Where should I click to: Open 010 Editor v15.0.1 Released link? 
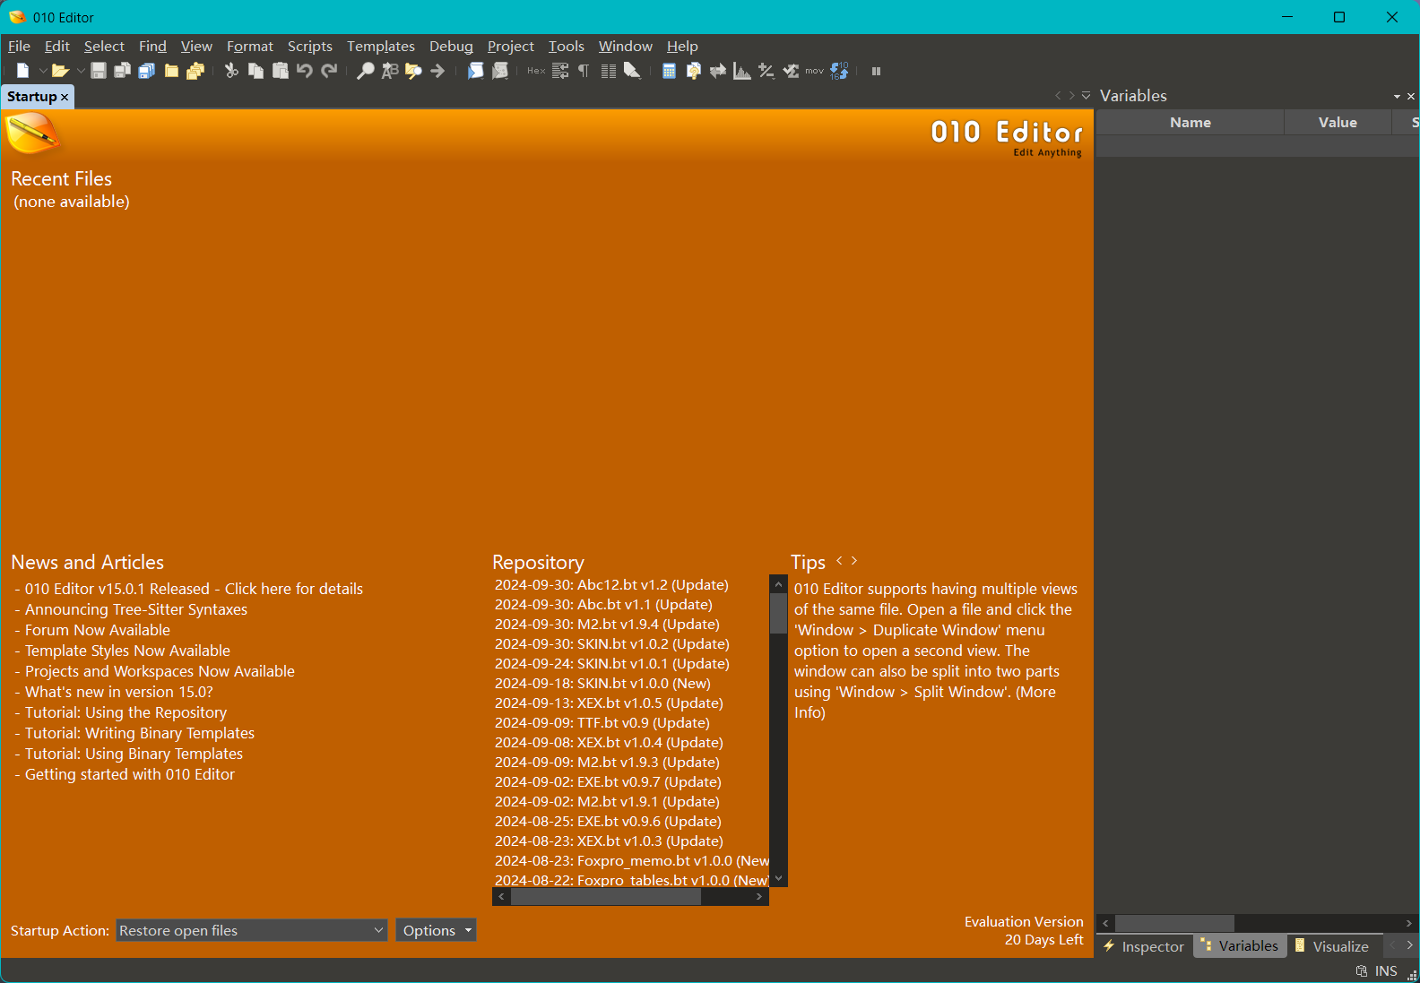click(194, 589)
